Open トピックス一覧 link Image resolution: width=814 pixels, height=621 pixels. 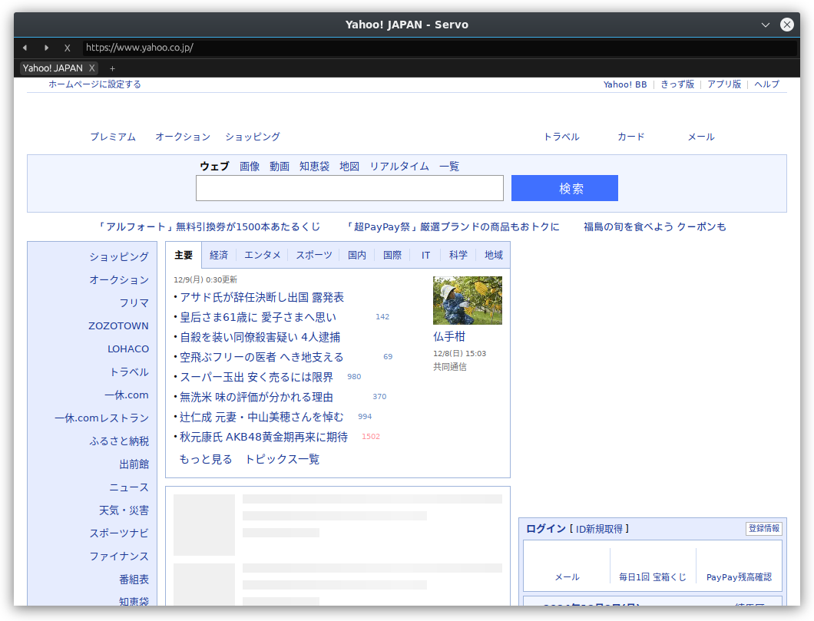pos(282,459)
